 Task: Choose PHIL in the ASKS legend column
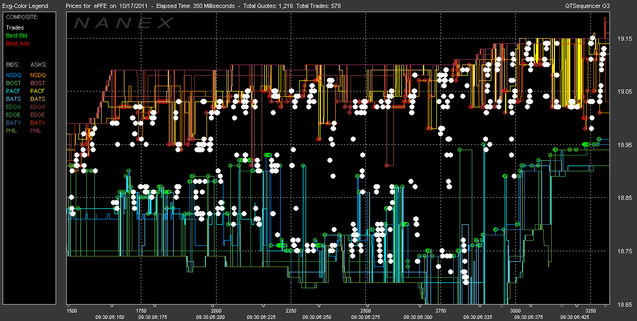(x=37, y=131)
